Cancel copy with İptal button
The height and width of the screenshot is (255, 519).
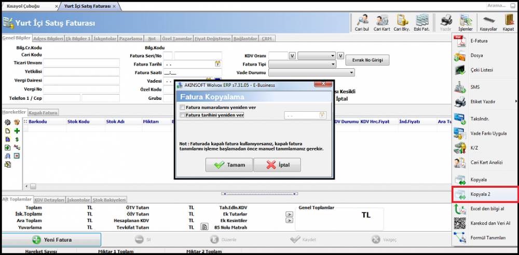click(x=277, y=165)
